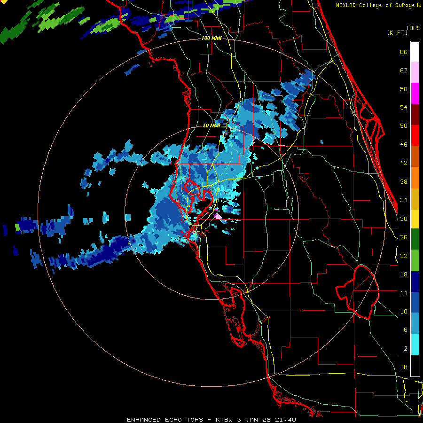Choose the cyan swatch between 6 and 2
This screenshot has height=423, width=423.
[415, 345]
